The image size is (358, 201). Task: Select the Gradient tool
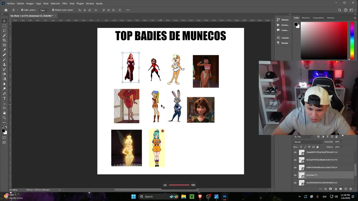(4, 79)
